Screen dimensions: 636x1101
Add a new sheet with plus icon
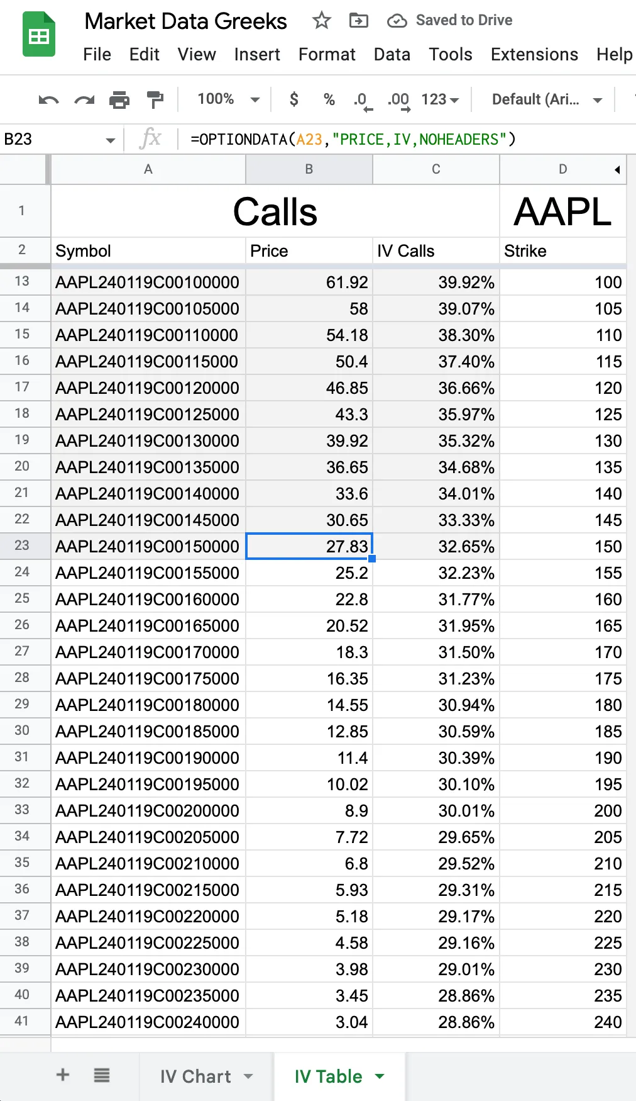[x=63, y=1075]
